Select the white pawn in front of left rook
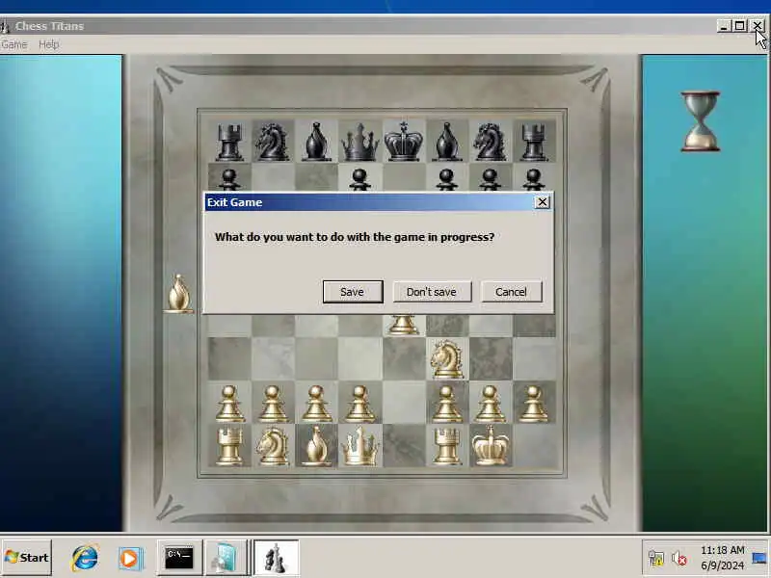The width and height of the screenshot is (771, 578). tap(229, 404)
